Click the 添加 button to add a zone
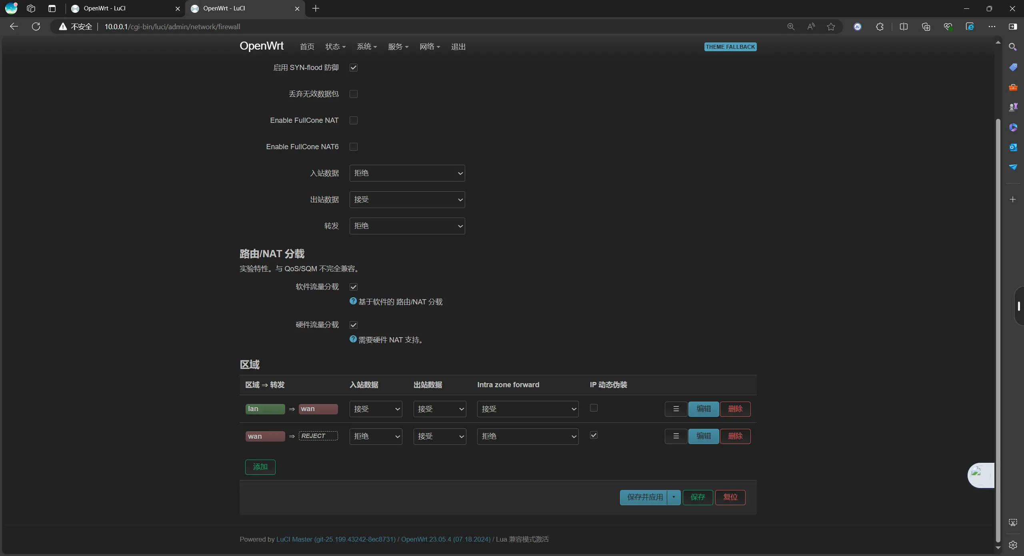The image size is (1024, 556). tap(260, 467)
